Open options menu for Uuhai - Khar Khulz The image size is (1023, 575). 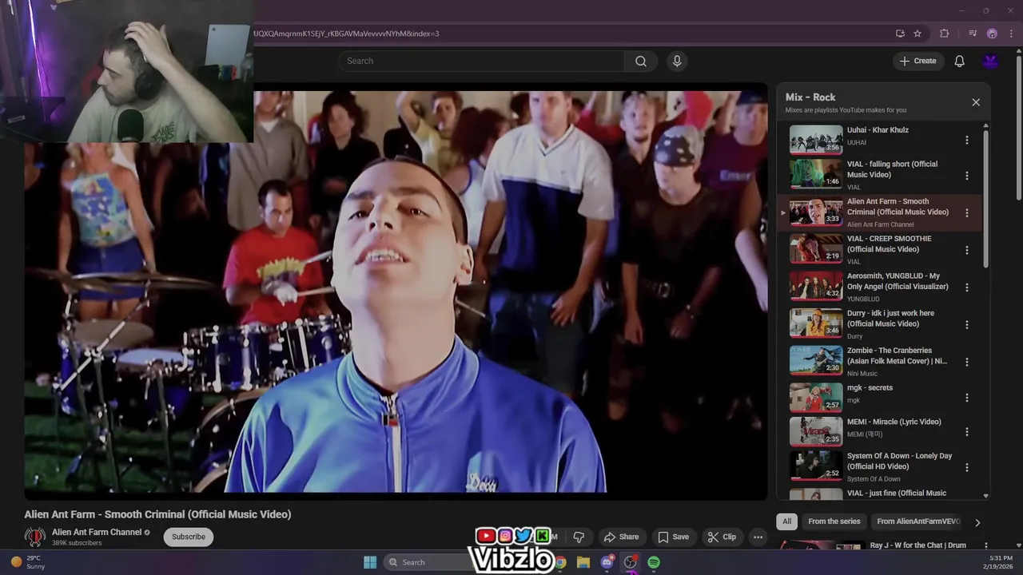coord(966,140)
